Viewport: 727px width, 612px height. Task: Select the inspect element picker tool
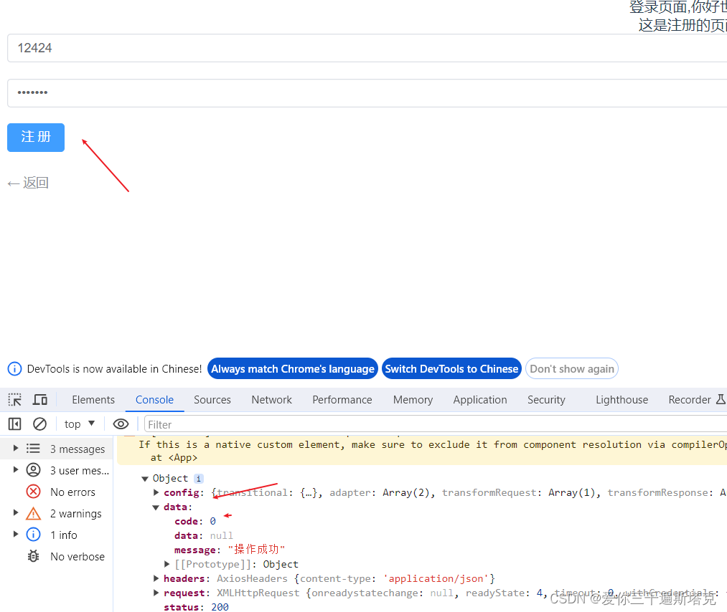[x=14, y=399]
